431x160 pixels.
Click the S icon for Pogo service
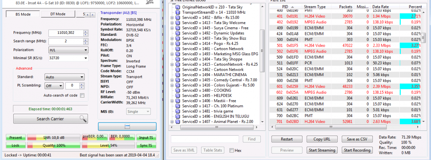coord(177,43)
